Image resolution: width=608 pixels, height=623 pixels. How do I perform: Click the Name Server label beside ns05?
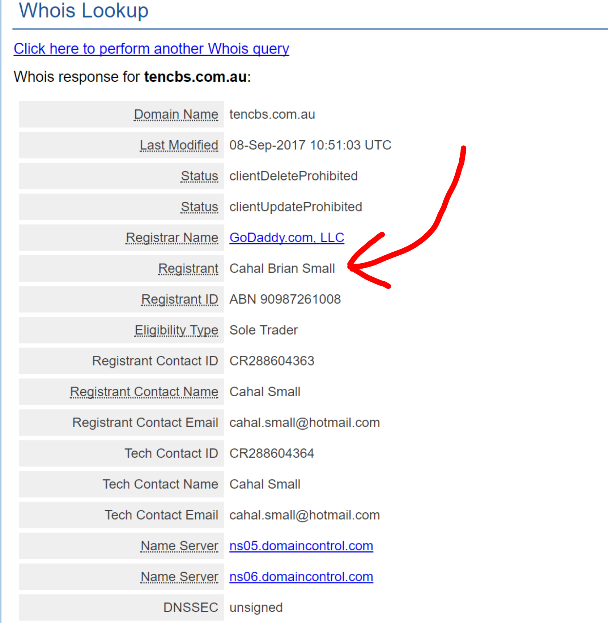pyautogui.click(x=179, y=546)
